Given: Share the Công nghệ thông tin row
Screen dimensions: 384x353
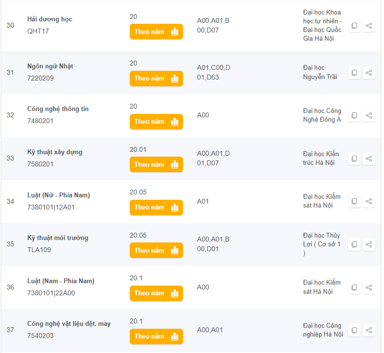Looking at the screenshot, I should [x=369, y=115].
